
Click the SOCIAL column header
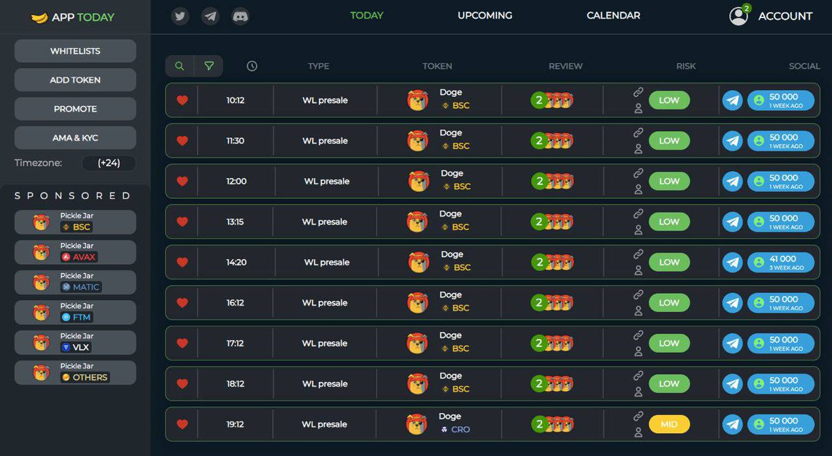pos(804,67)
